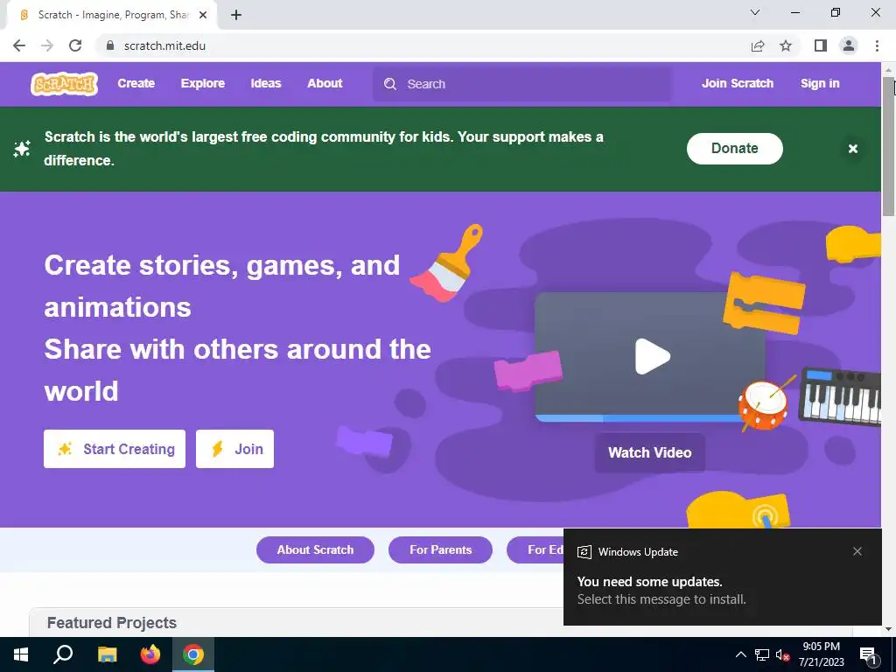Go to Ideas in navigation bar
The image size is (896, 672).
[x=266, y=83]
